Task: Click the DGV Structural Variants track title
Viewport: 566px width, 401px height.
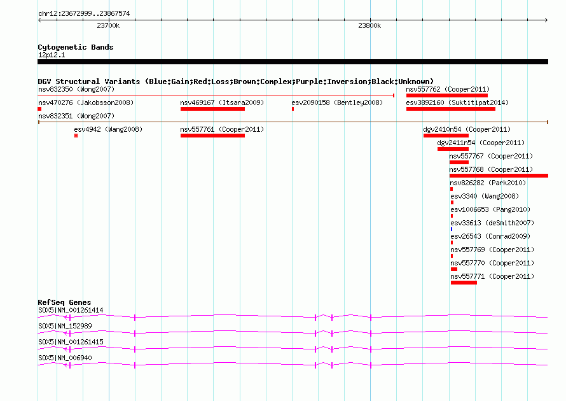Action: [x=236, y=81]
